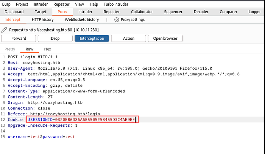Screen dimensions: 265x154
Task: Click the Host: cozyhosting.htb header line
Action: pos(34,63)
